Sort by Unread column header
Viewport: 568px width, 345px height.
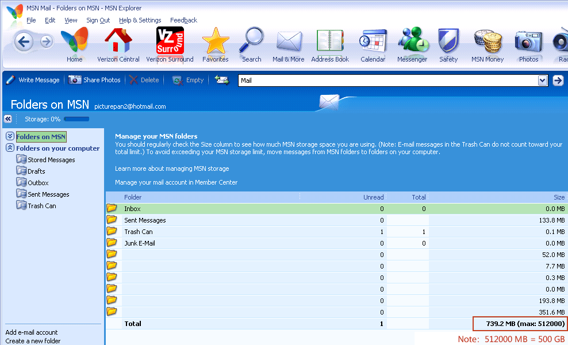point(374,197)
